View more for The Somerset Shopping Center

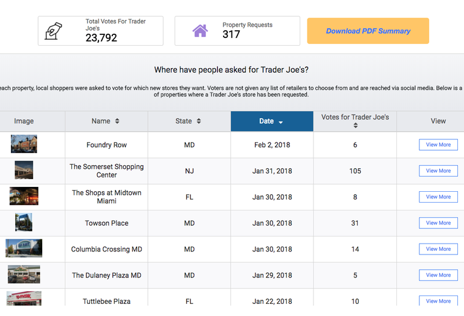(x=438, y=171)
